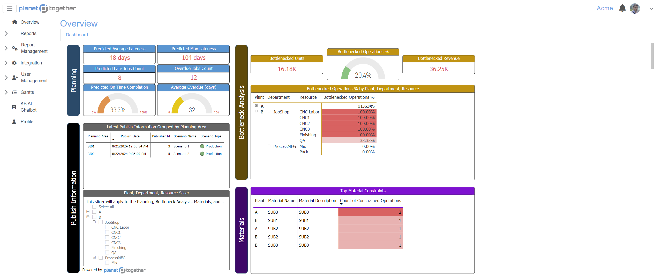The height and width of the screenshot is (274, 662).
Task: Collapse ProcessMFG department in bottleneck table
Action: tap(269, 146)
